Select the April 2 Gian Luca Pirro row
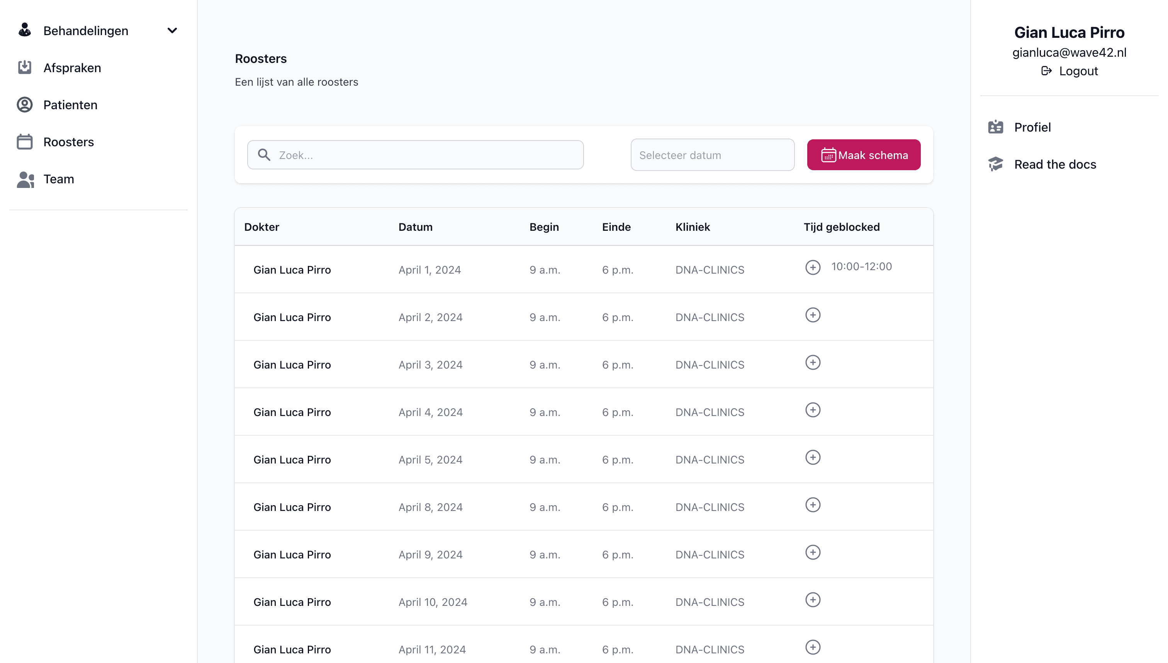Image resolution: width=1168 pixels, height=663 pixels. [x=292, y=317]
